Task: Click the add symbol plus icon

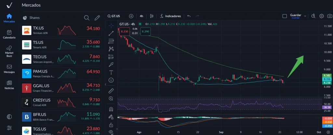Action: pyautogui.click(x=131, y=16)
